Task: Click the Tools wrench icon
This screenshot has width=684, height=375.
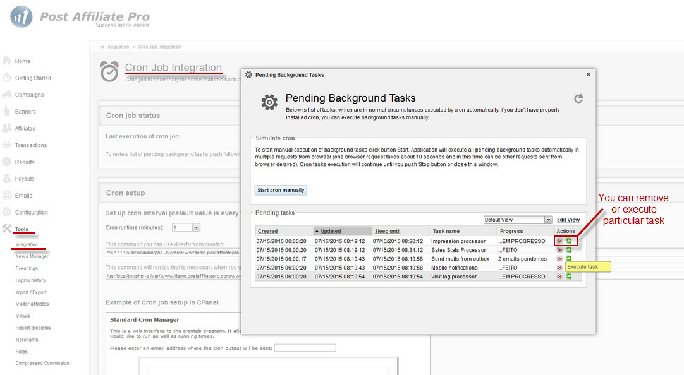Action: pyautogui.click(x=6, y=229)
